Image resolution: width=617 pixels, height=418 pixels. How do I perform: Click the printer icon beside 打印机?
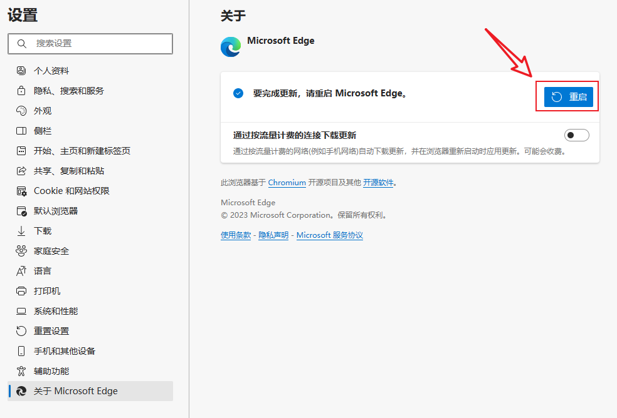(21, 291)
